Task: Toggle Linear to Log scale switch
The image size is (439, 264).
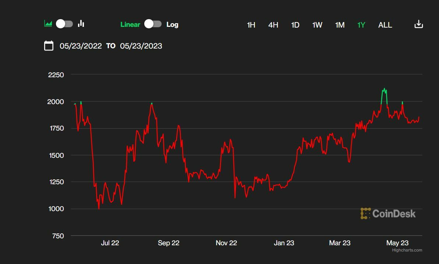Action: tap(153, 24)
